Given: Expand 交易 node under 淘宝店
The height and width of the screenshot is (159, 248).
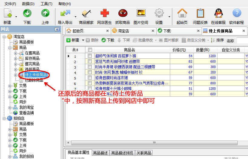Looking at the screenshot, I should coord(10,86).
